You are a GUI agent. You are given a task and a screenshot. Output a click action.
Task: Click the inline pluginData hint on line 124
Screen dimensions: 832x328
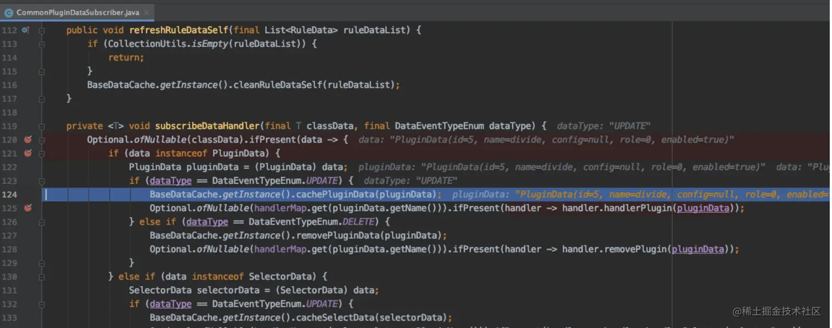pos(641,194)
